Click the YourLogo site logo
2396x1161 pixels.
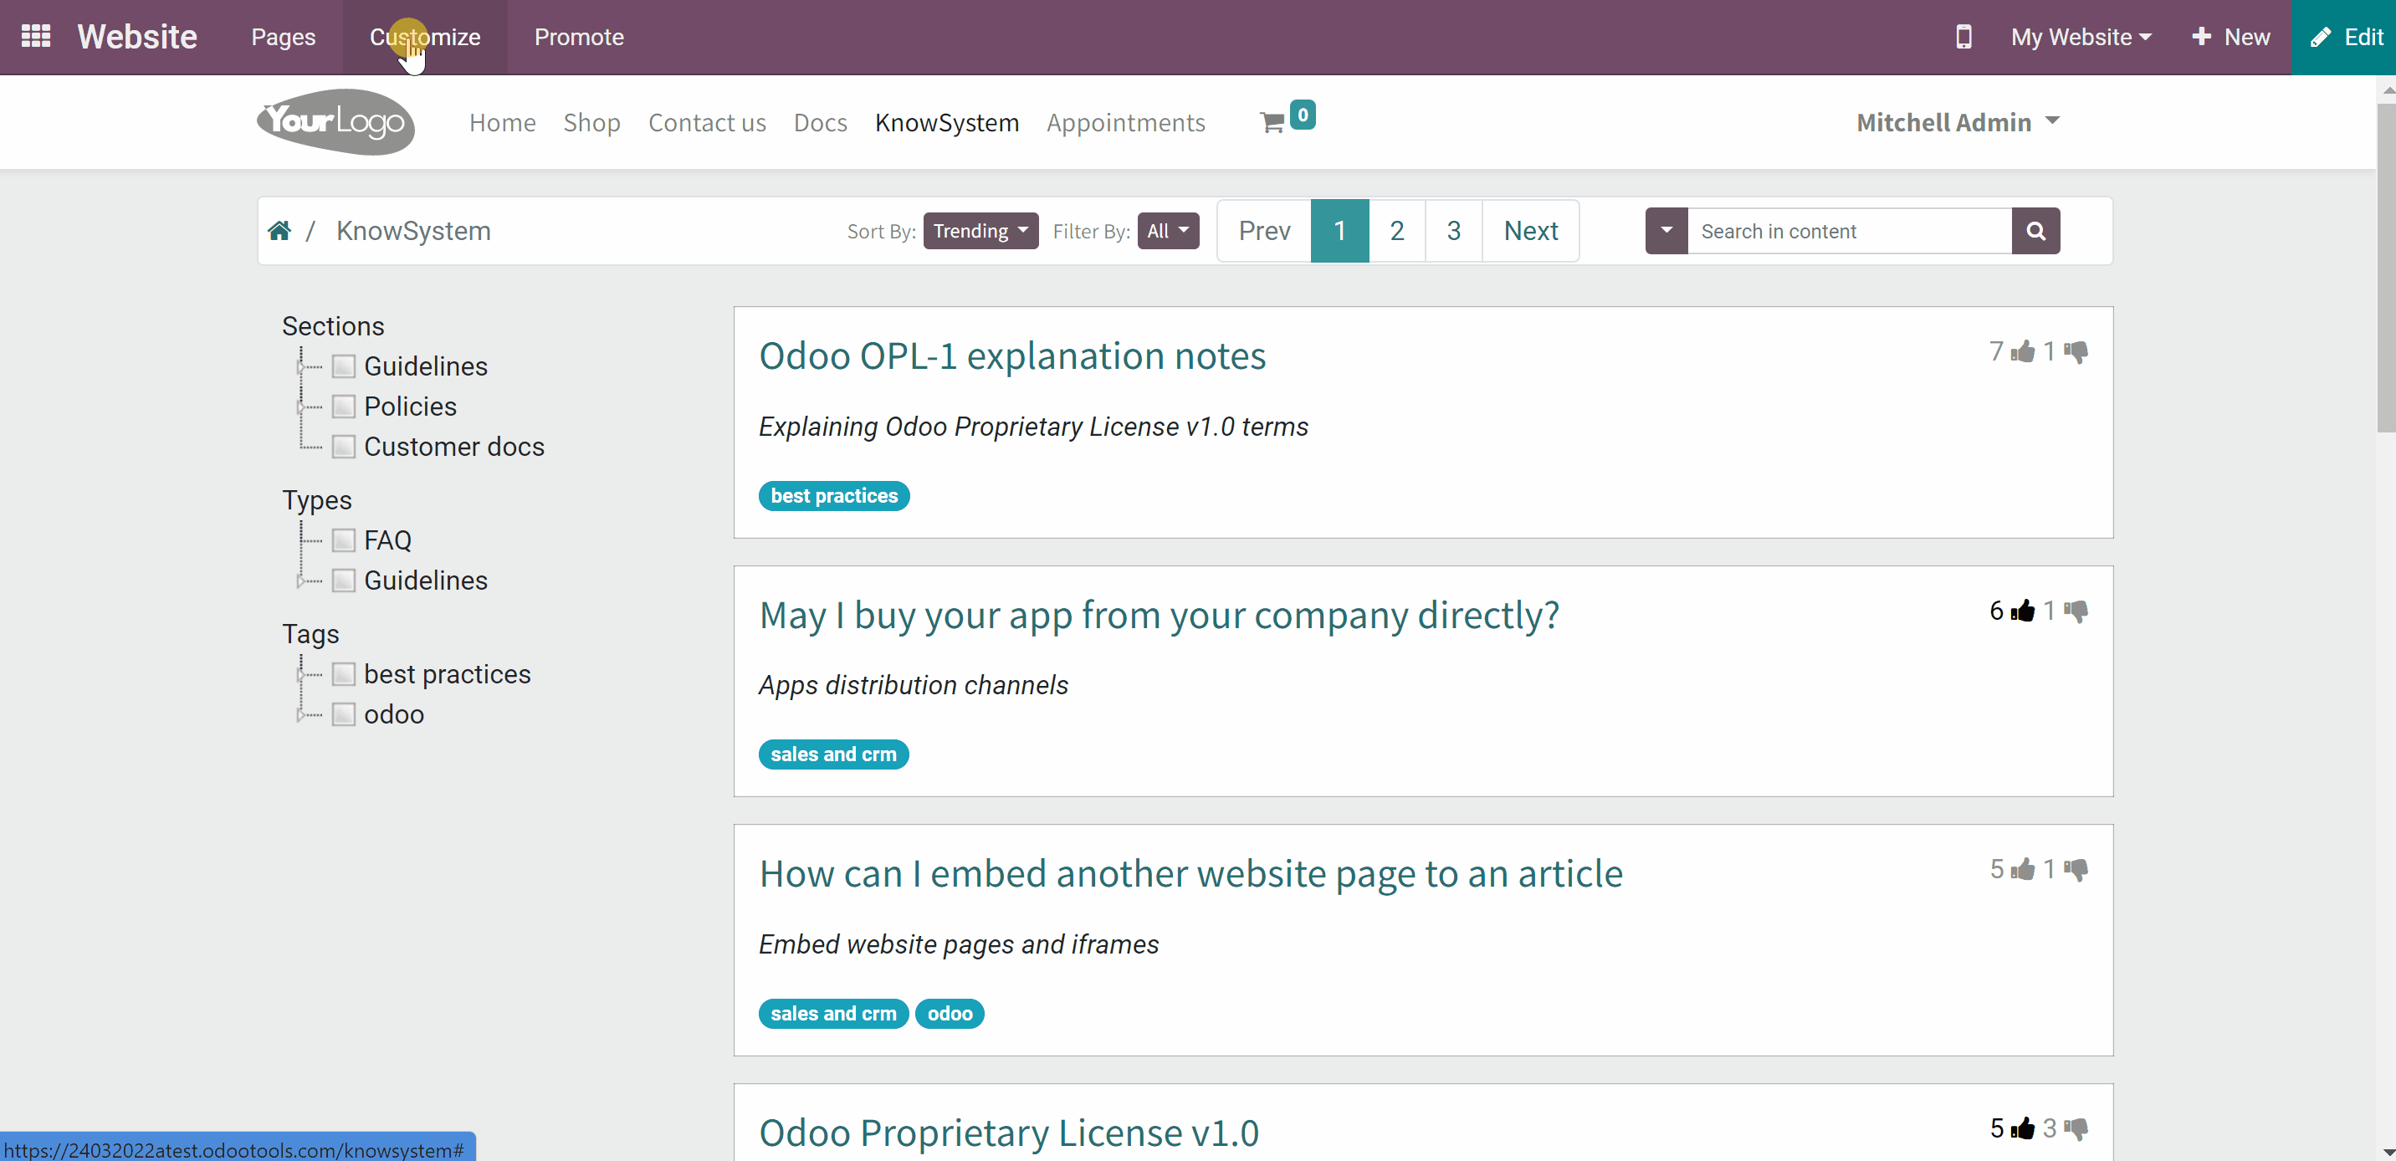point(335,122)
